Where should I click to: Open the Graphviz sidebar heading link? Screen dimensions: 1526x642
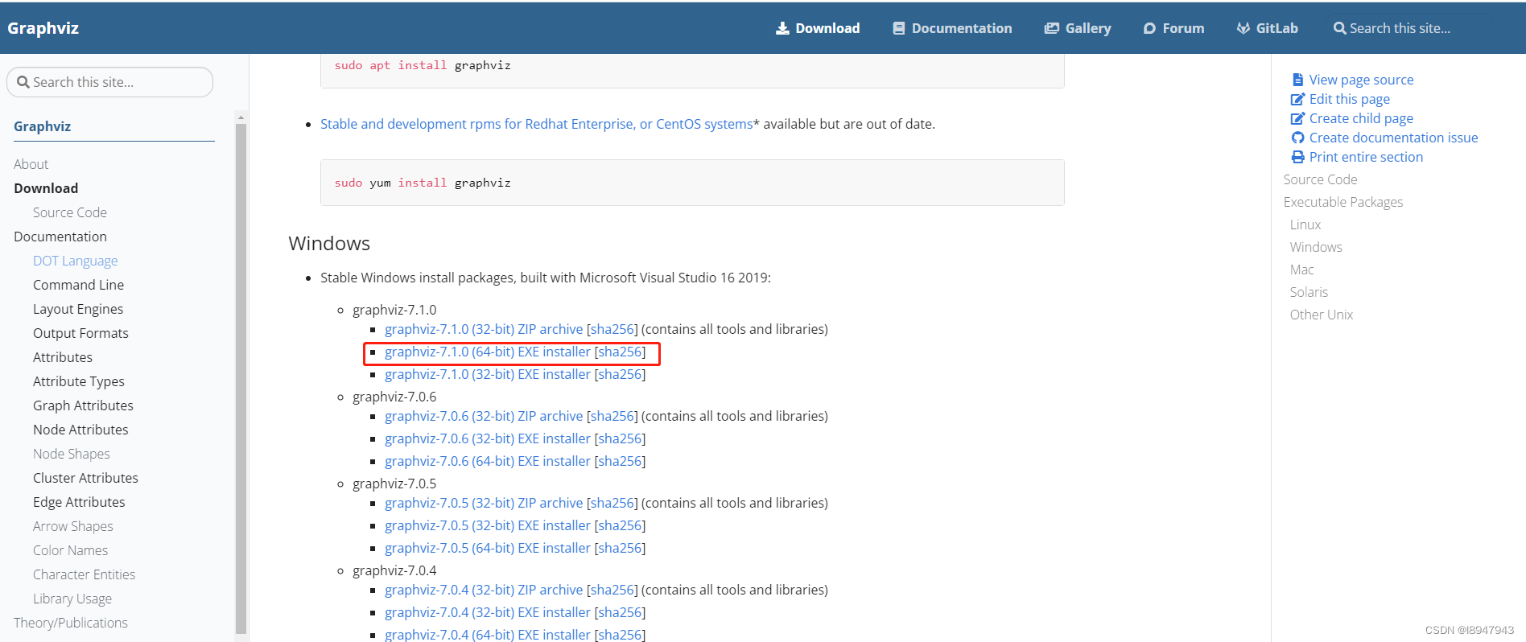43,126
